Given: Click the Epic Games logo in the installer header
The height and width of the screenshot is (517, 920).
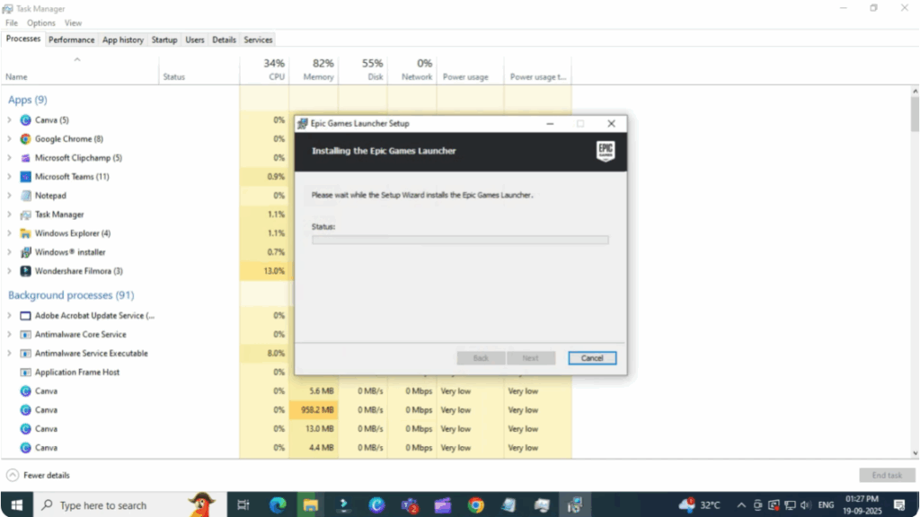Looking at the screenshot, I should [x=606, y=151].
